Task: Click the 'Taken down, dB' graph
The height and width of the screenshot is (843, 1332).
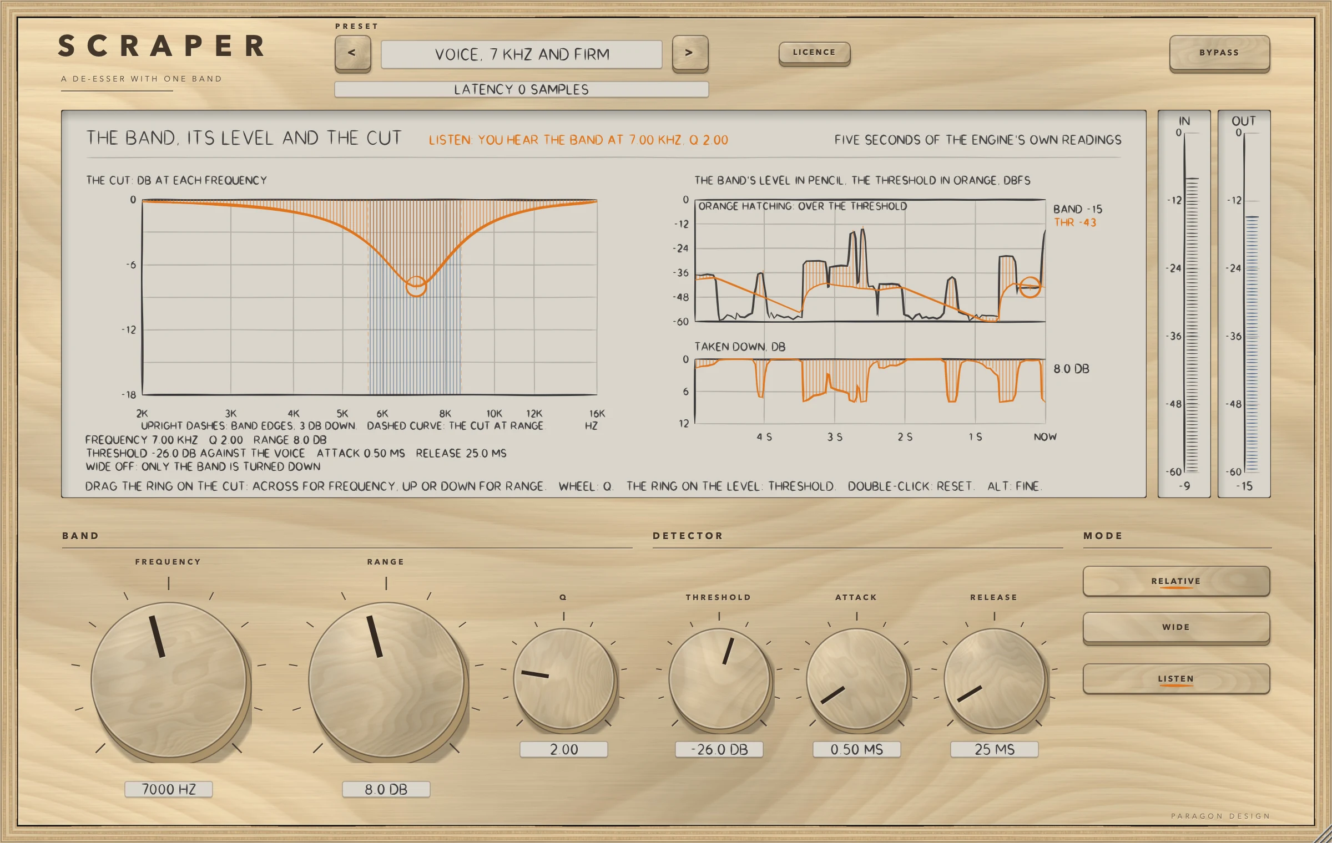Action: (870, 391)
